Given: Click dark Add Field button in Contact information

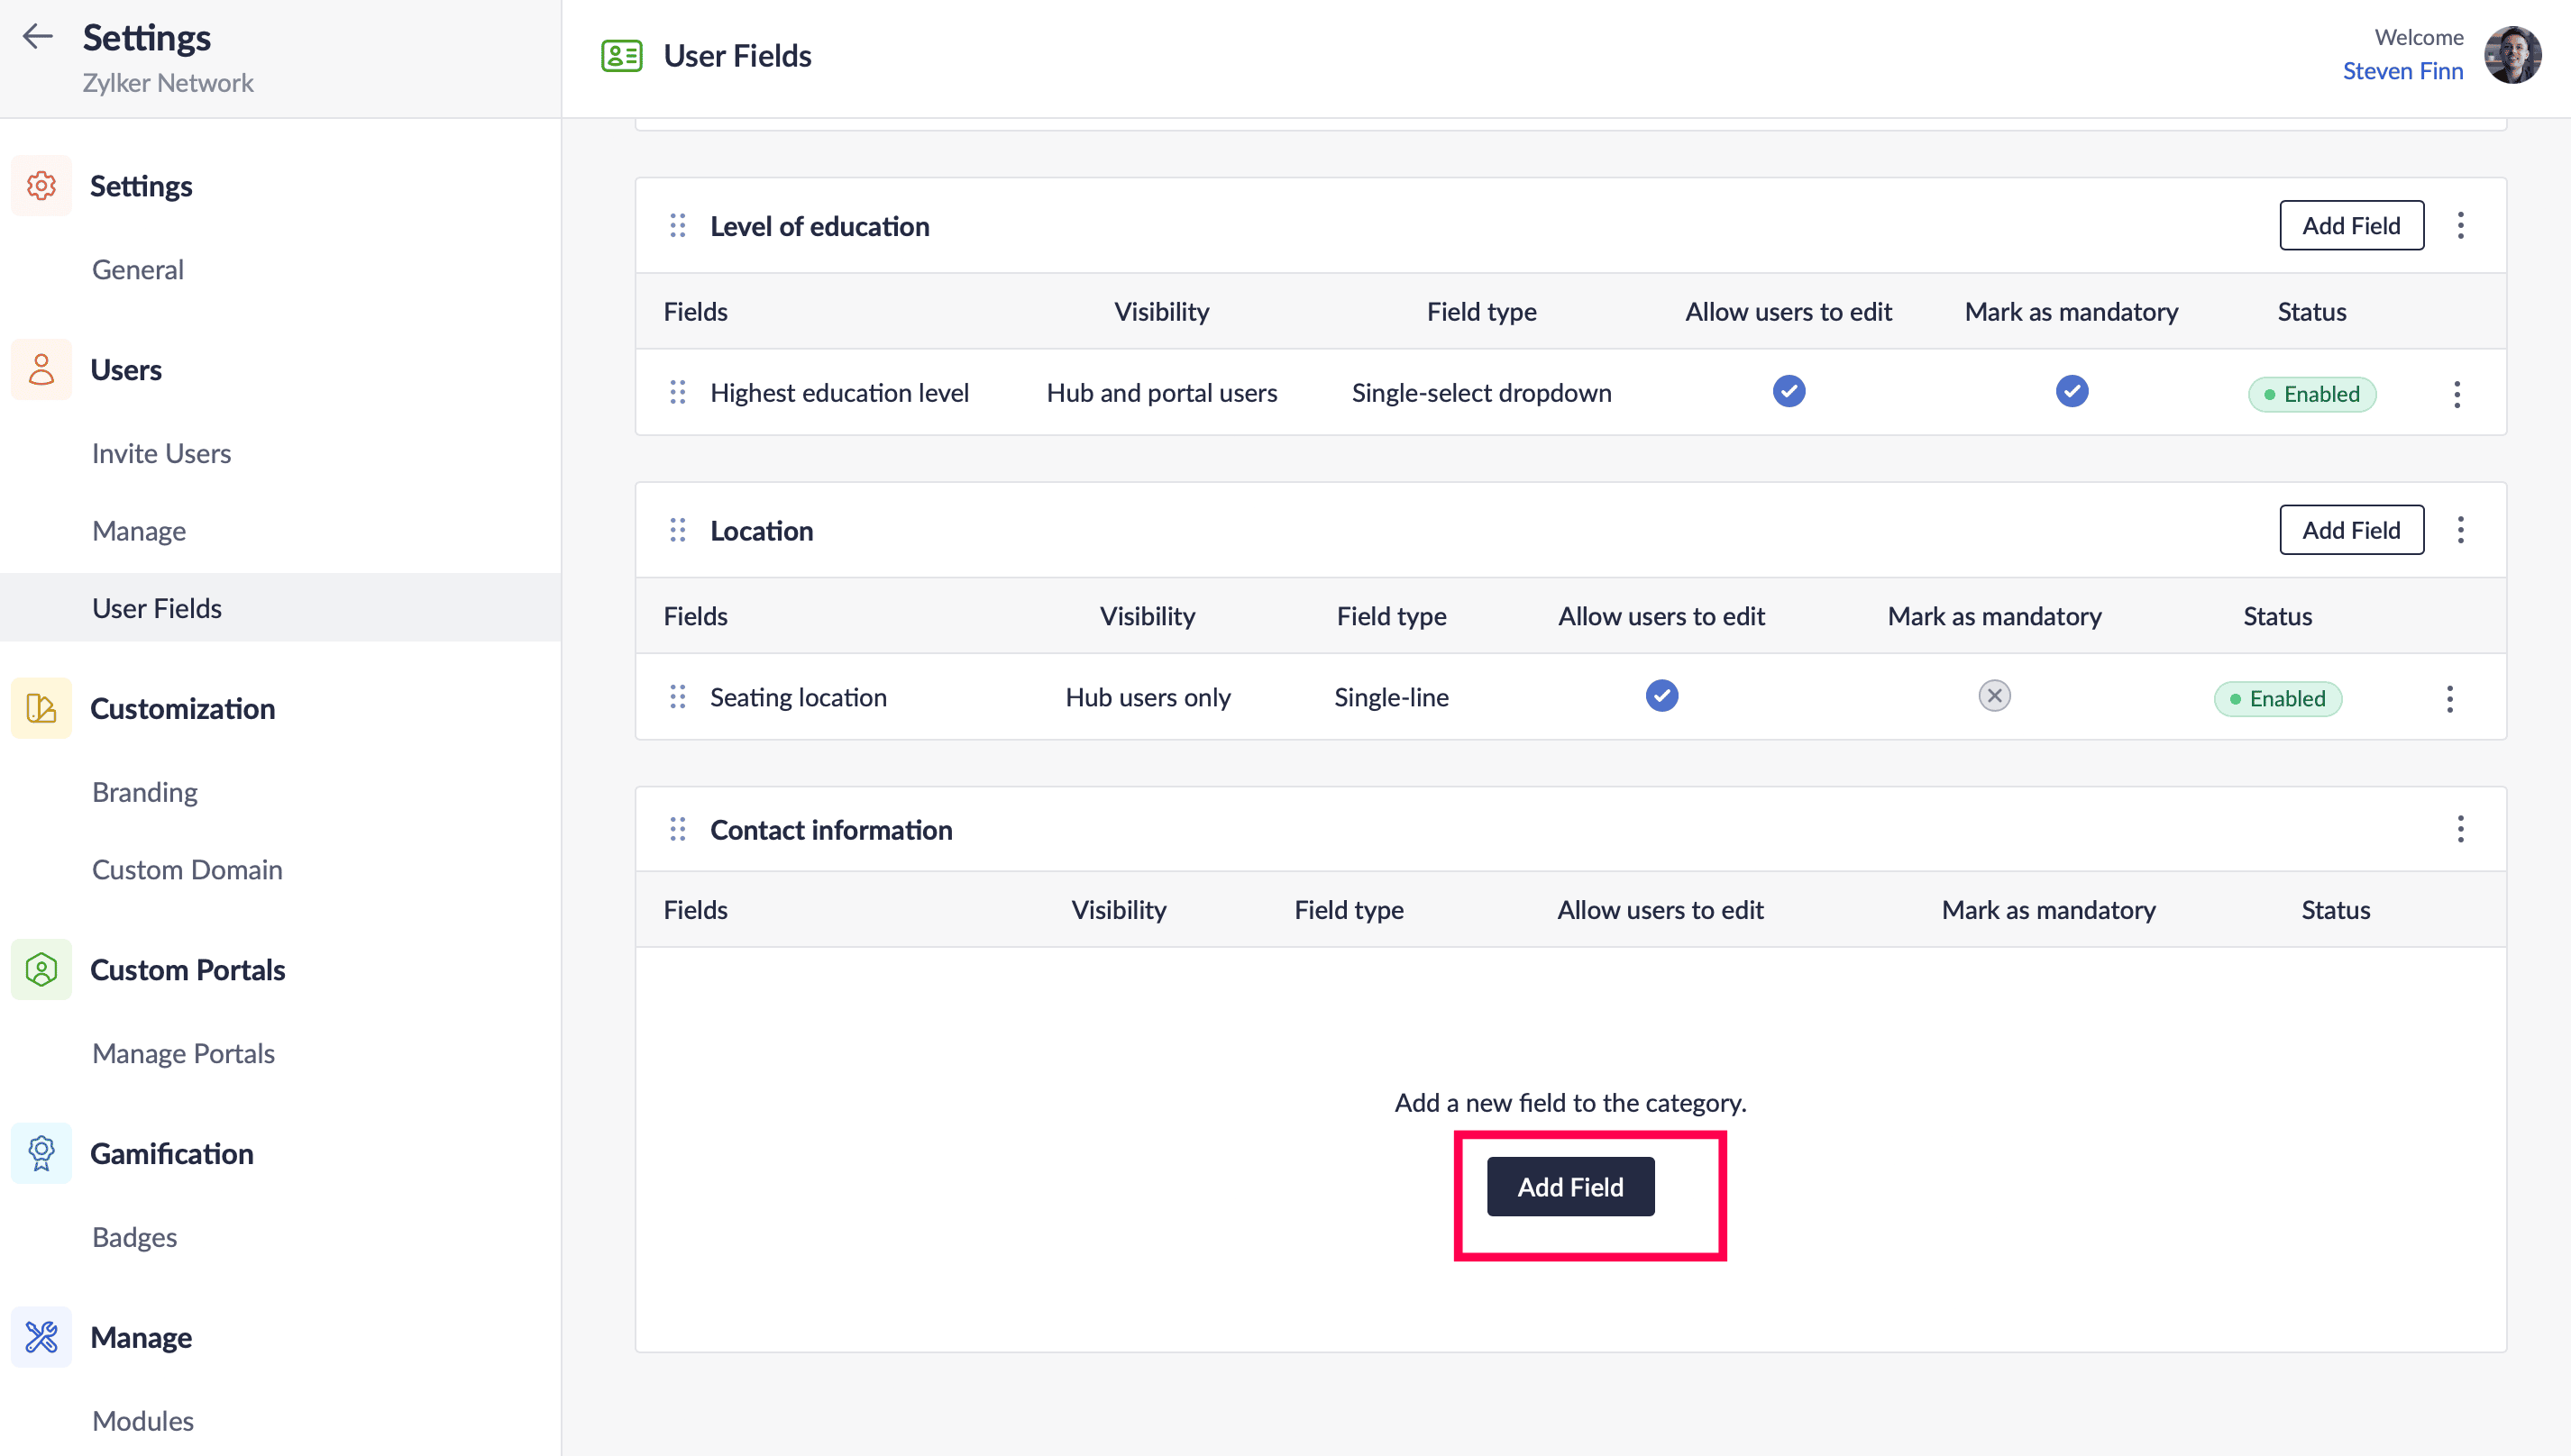Looking at the screenshot, I should click(1569, 1187).
